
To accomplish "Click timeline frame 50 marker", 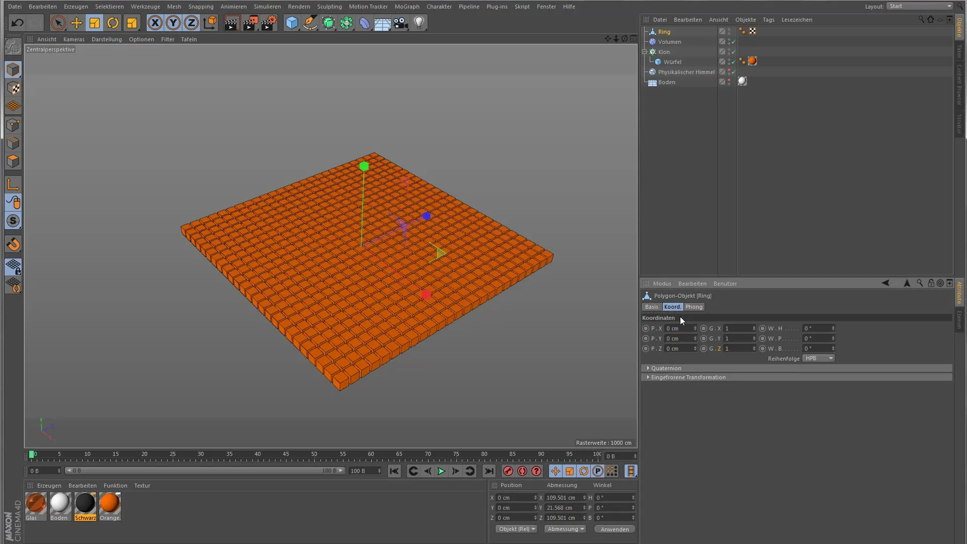I will (x=314, y=454).
